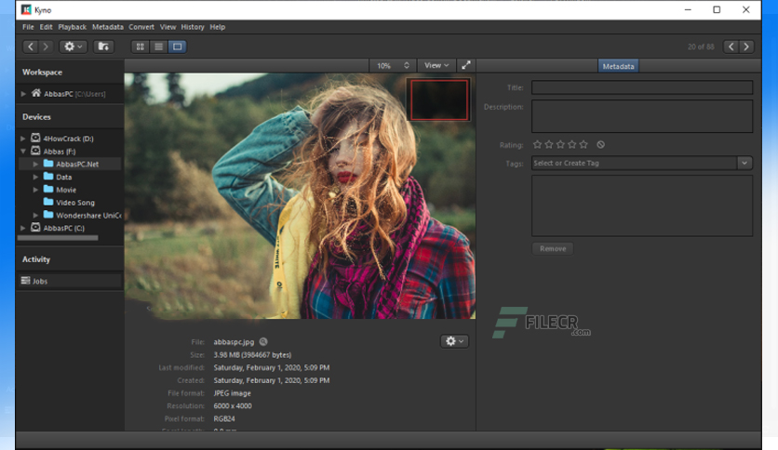
Task: Click the Remove tag button
Action: [553, 249]
